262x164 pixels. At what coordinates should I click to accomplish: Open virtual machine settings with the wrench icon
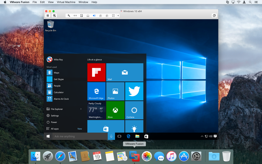click(69, 16)
